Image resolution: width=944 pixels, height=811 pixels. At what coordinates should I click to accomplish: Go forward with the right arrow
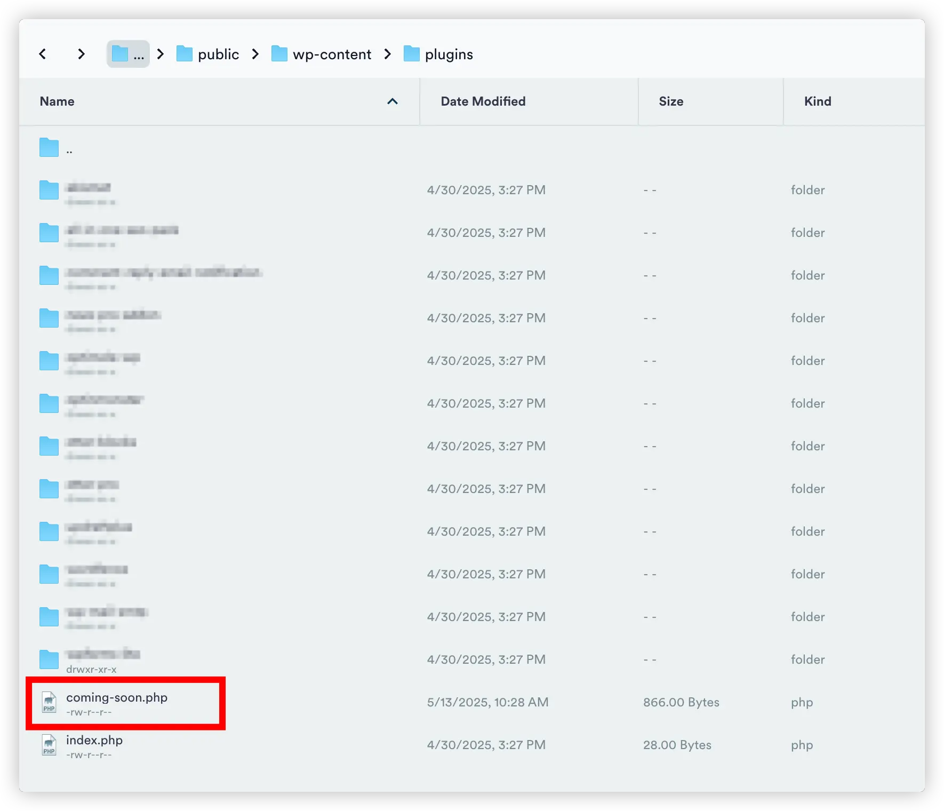(81, 54)
